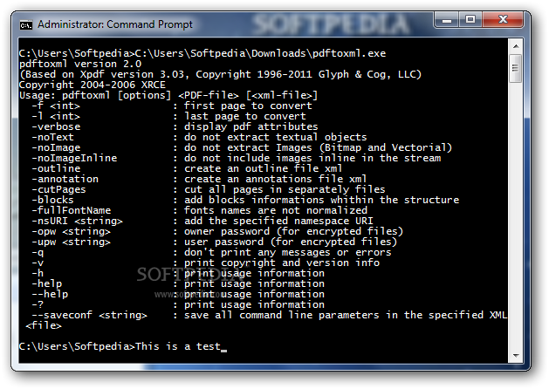Click the 'Usage: pdftoxml [options]' line
Screen dimensions: 549x389
tap(168, 95)
